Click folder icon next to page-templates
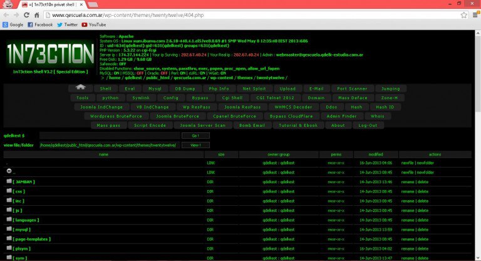 point(9,238)
